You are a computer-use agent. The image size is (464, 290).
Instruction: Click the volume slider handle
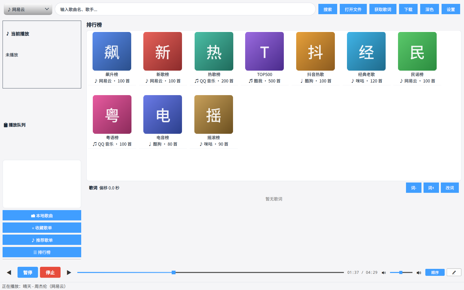point(401,272)
